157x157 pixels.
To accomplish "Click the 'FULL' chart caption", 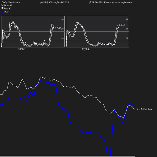I will pos(86,49).
